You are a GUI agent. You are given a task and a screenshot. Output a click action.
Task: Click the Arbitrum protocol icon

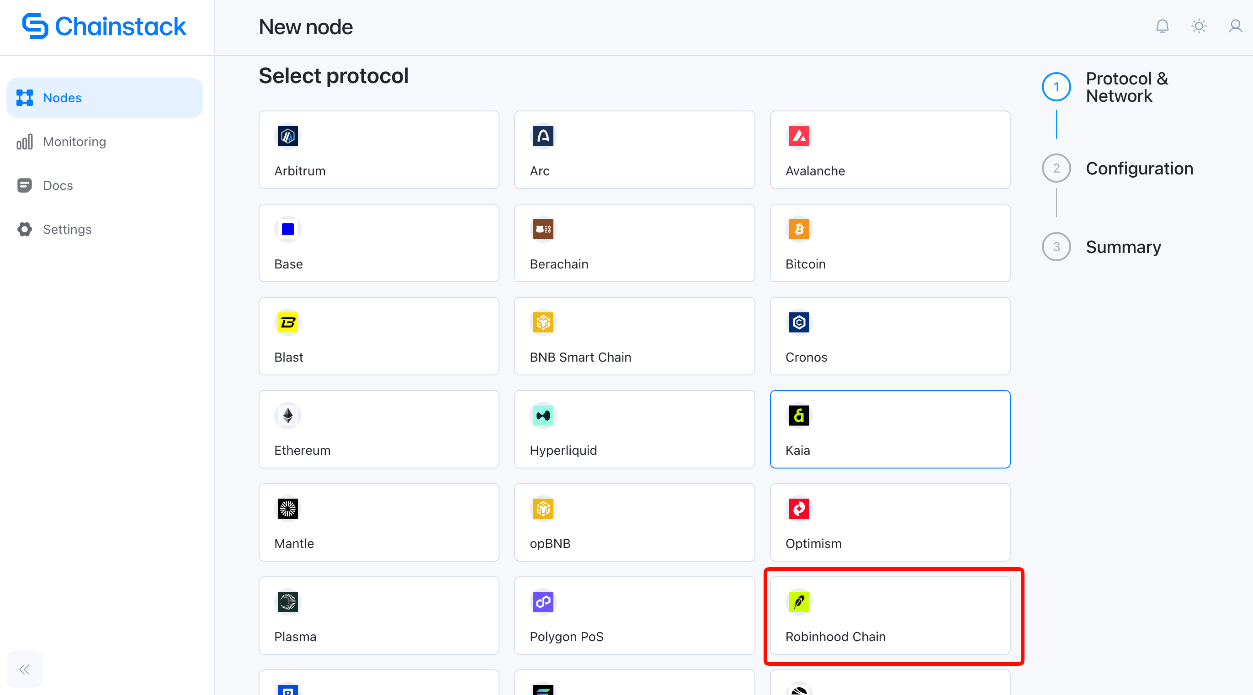(x=287, y=136)
